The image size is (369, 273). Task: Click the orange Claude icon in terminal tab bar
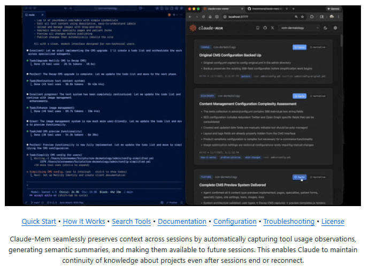click(x=169, y=15)
